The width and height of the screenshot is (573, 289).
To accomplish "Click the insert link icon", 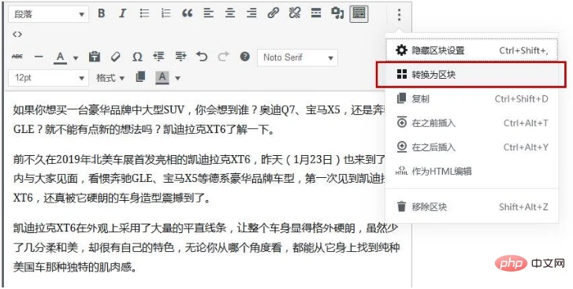I will [x=273, y=14].
